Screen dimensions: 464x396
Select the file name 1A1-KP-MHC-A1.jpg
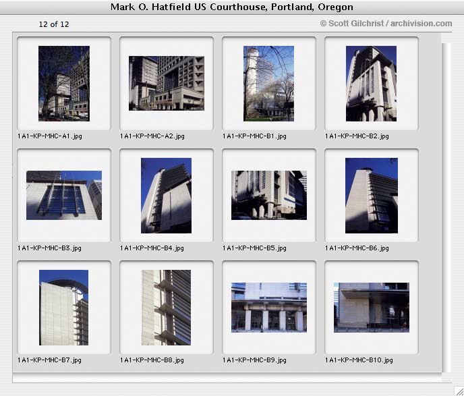pos(50,136)
